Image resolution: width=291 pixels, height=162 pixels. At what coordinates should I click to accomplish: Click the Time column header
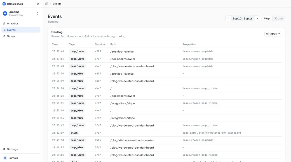pyautogui.click(x=55, y=44)
